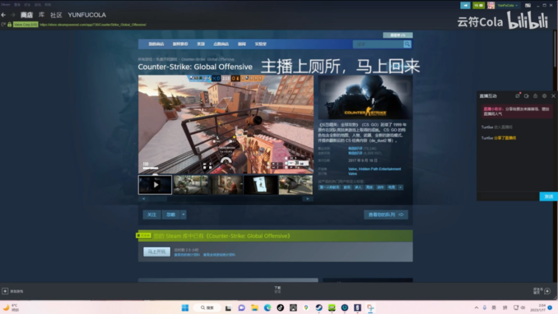Screen dimensions: 558x314
Task: Open the global game stats link
Action: tap(219, 255)
